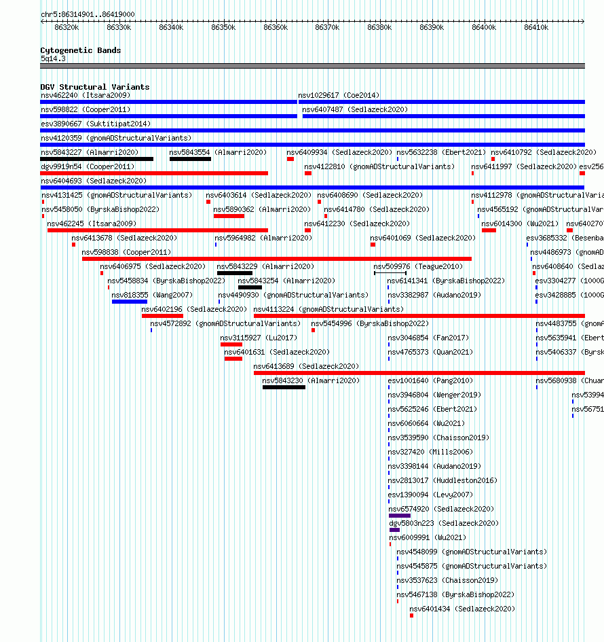Screen dimensions: 604x642
Task: Open the esv1390094 (Levy2007) label
Action: [430, 495]
